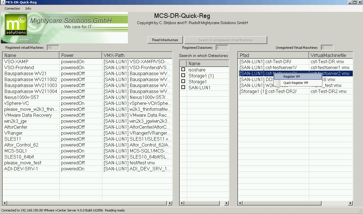Click the datastore Name column header

pos(208,63)
